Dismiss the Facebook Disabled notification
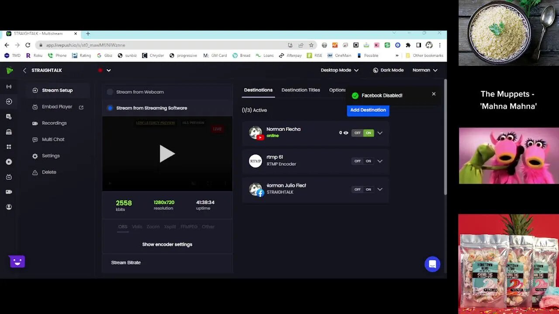Viewport: 559px width, 314px height. [434, 94]
